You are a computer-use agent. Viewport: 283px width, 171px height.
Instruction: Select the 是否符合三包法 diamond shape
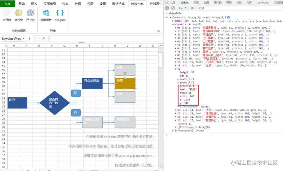coord(55,103)
